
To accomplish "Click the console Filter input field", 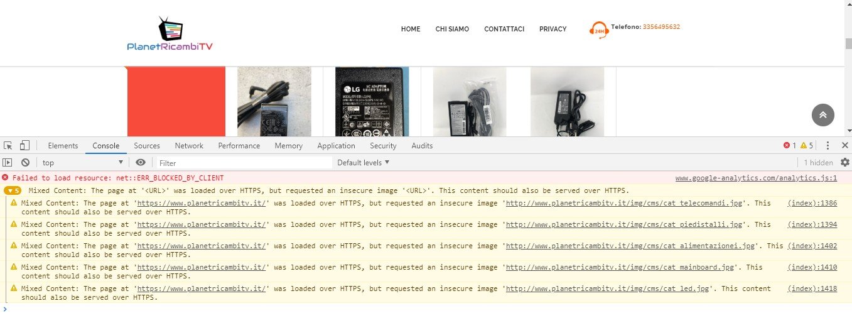I will [244, 163].
